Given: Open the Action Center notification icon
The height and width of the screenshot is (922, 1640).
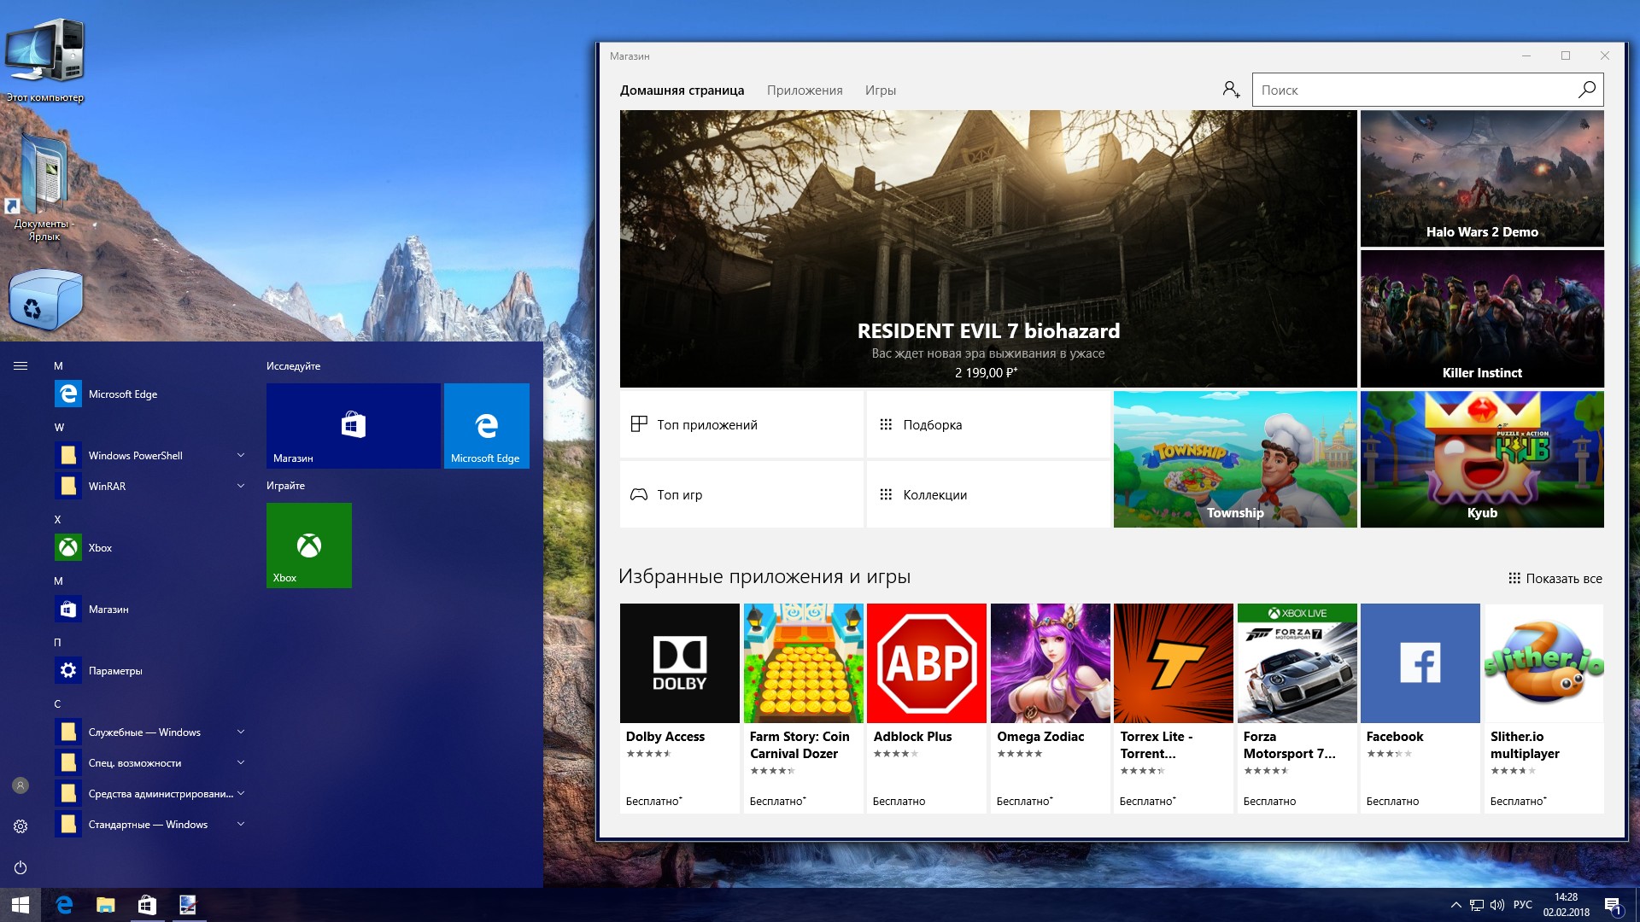Looking at the screenshot, I should tap(1612, 905).
